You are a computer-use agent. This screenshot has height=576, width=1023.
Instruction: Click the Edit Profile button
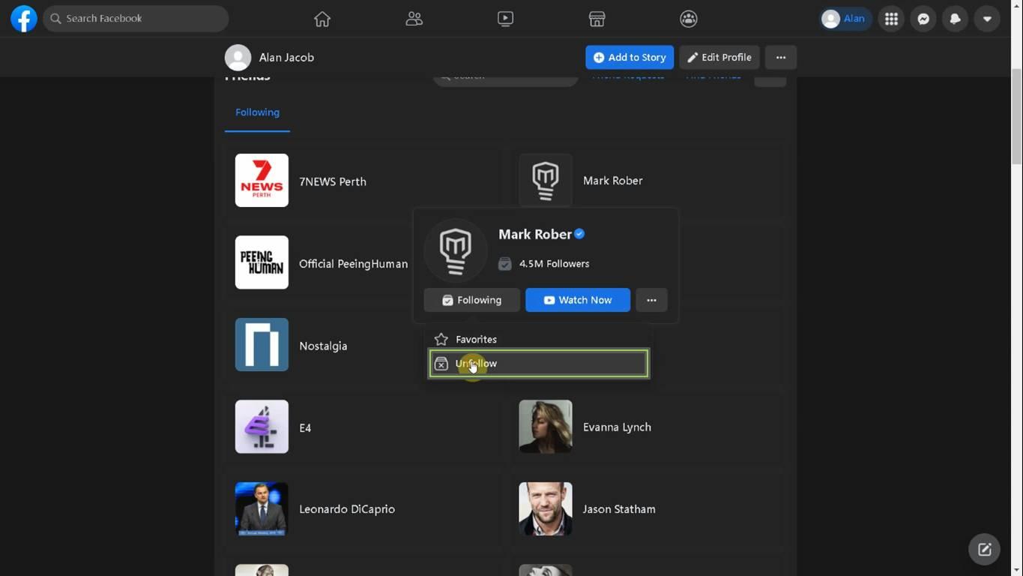(x=719, y=57)
